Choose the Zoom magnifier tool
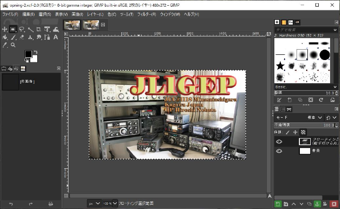340x209 pixels. click(x=13, y=45)
